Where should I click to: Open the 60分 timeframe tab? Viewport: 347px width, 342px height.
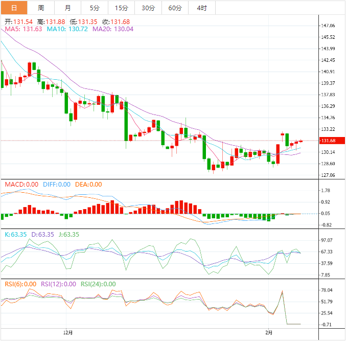pyautogui.click(x=175, y=8)
